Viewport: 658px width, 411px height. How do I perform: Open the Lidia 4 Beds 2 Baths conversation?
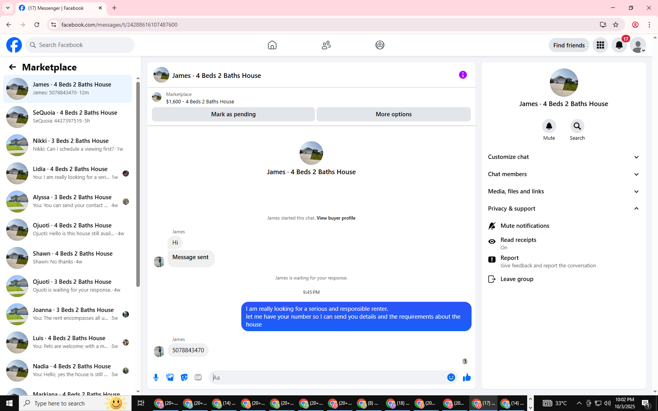tap(68, 173)
